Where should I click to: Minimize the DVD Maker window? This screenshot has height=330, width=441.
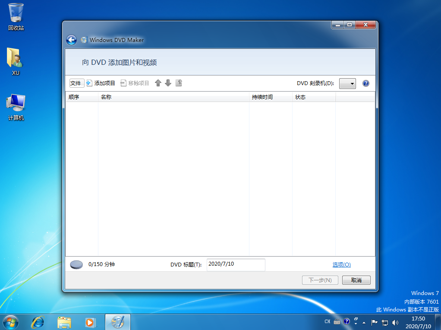pyautogui.click(x=338, y=25)
